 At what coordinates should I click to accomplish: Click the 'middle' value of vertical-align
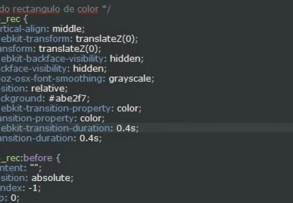[67, 29]
